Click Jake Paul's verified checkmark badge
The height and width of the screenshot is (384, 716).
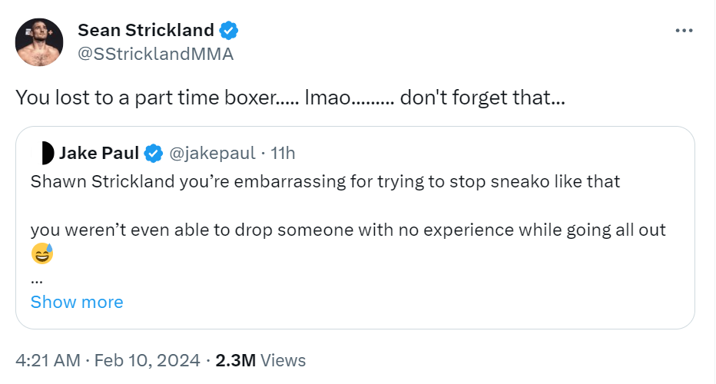154,154
